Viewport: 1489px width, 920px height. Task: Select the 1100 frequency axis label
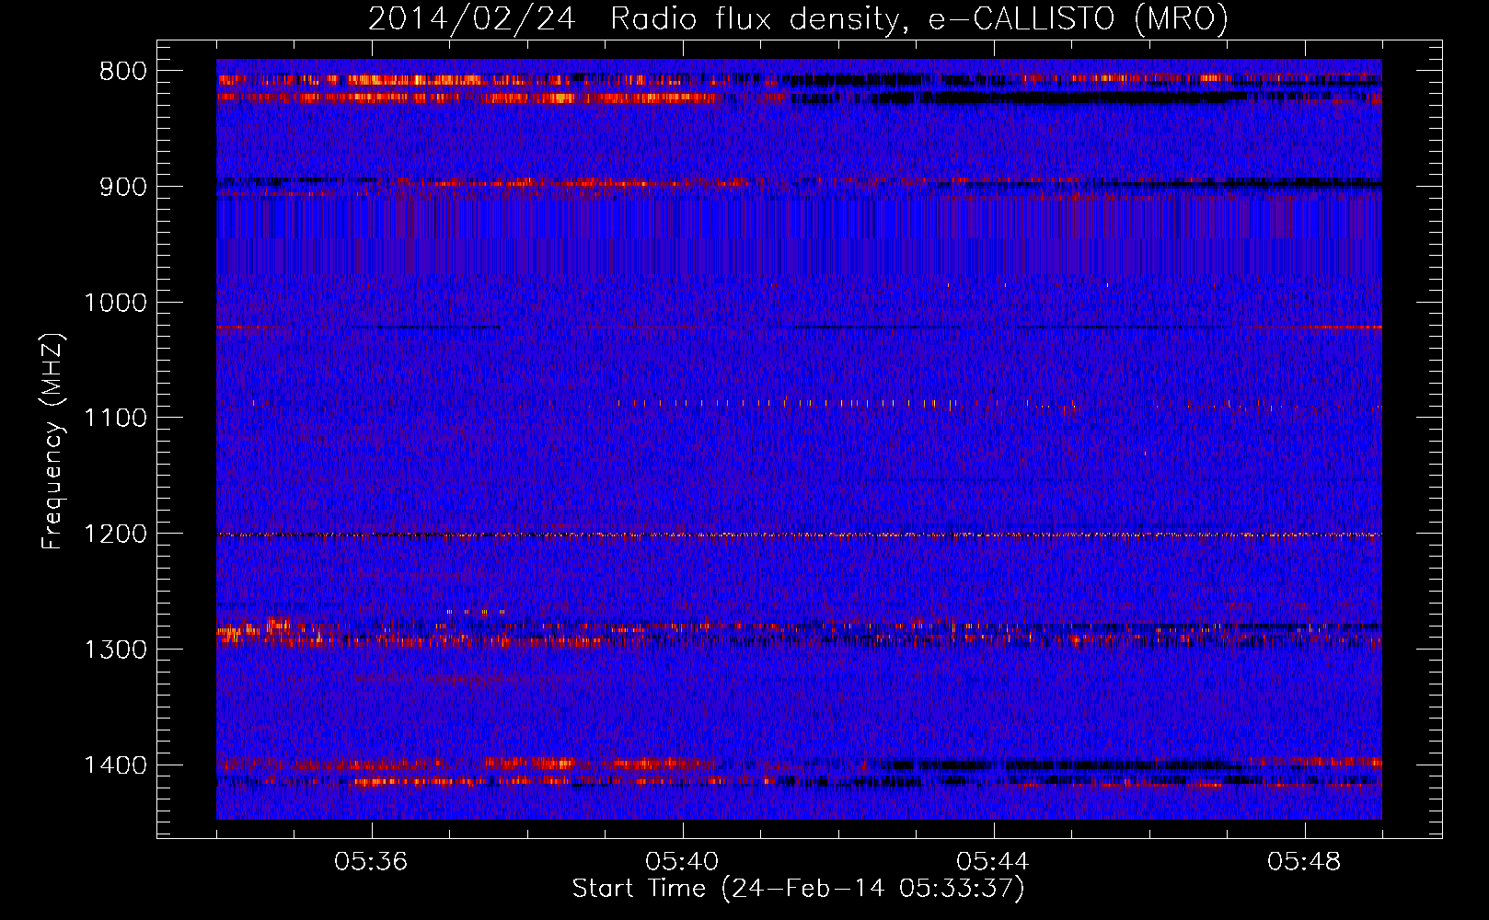[115, 419]
